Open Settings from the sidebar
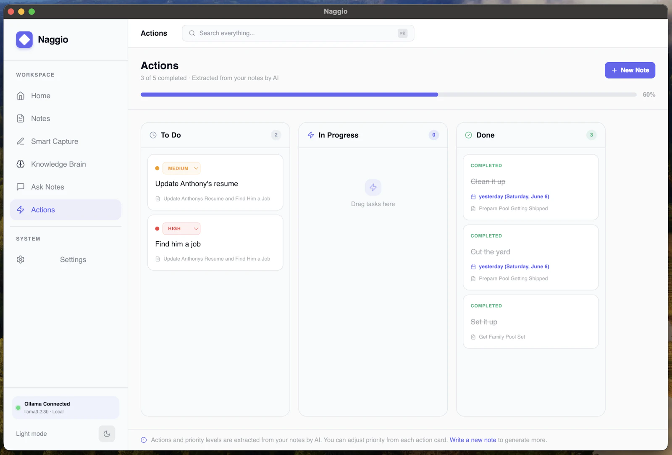This screenshot has width=672, height=455. 66,259
